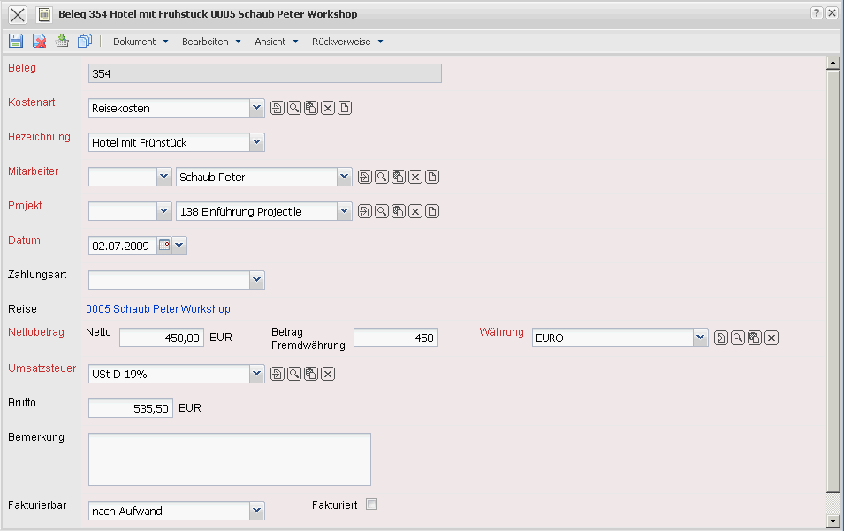Delete the document using the red X icon
The image size is (844, 531).
tap(39, 41)
